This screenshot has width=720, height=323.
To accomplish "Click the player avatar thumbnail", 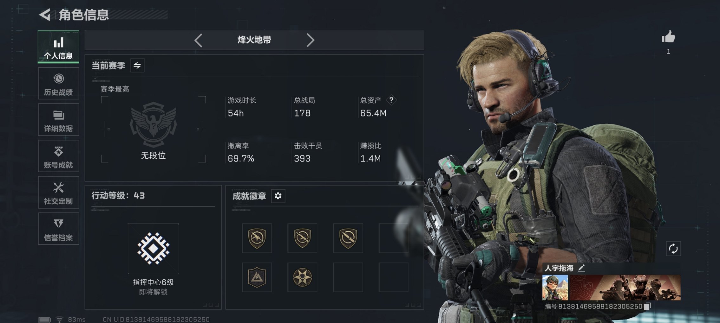I will click(555, 288).
